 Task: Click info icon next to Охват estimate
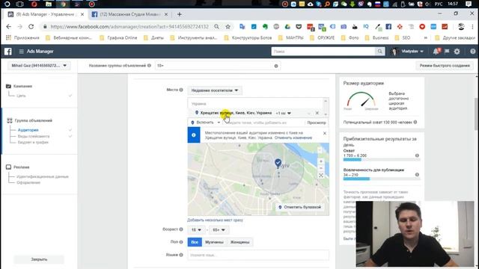point(417,155)
